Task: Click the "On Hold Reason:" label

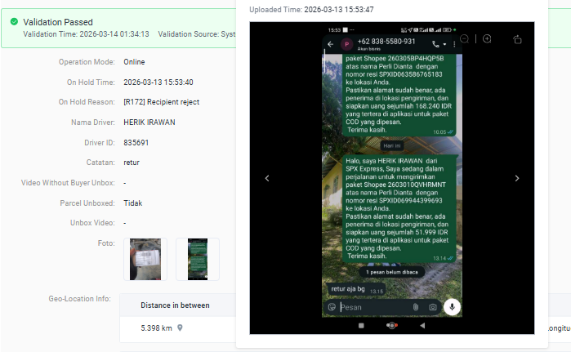Action: click(87, 102)
